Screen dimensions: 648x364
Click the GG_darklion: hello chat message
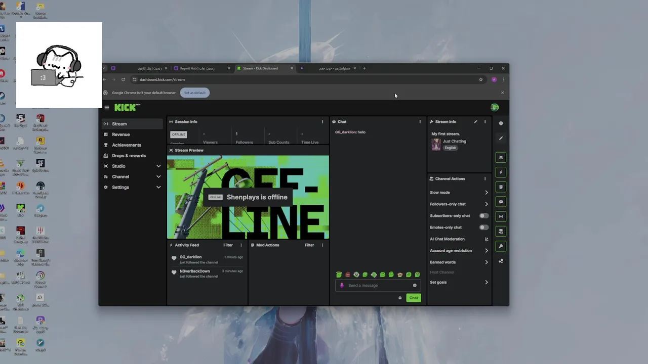pos(350,132)
